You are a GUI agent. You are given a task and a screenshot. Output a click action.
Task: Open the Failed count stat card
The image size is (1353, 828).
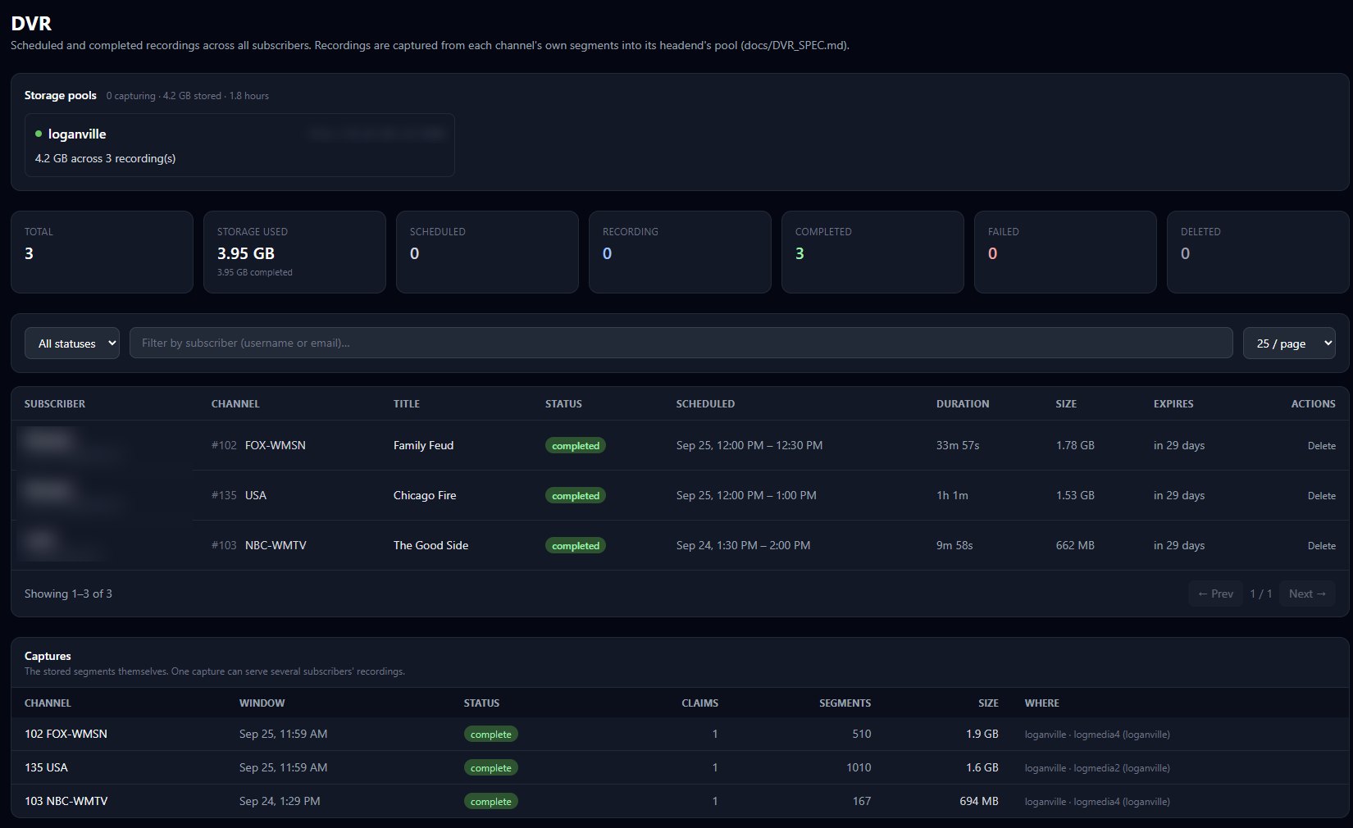tap(1065, 252)
